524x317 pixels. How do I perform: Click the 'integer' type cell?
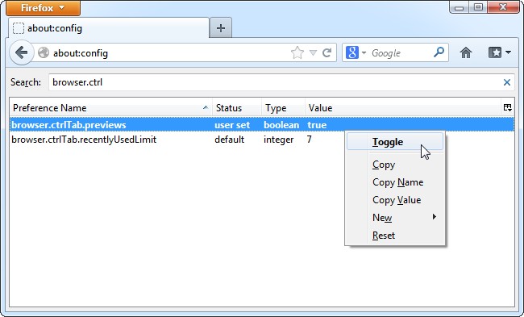(278, 140)
